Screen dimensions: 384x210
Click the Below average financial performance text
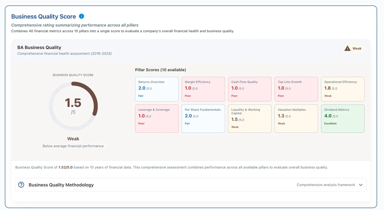(x=73, y=146)
